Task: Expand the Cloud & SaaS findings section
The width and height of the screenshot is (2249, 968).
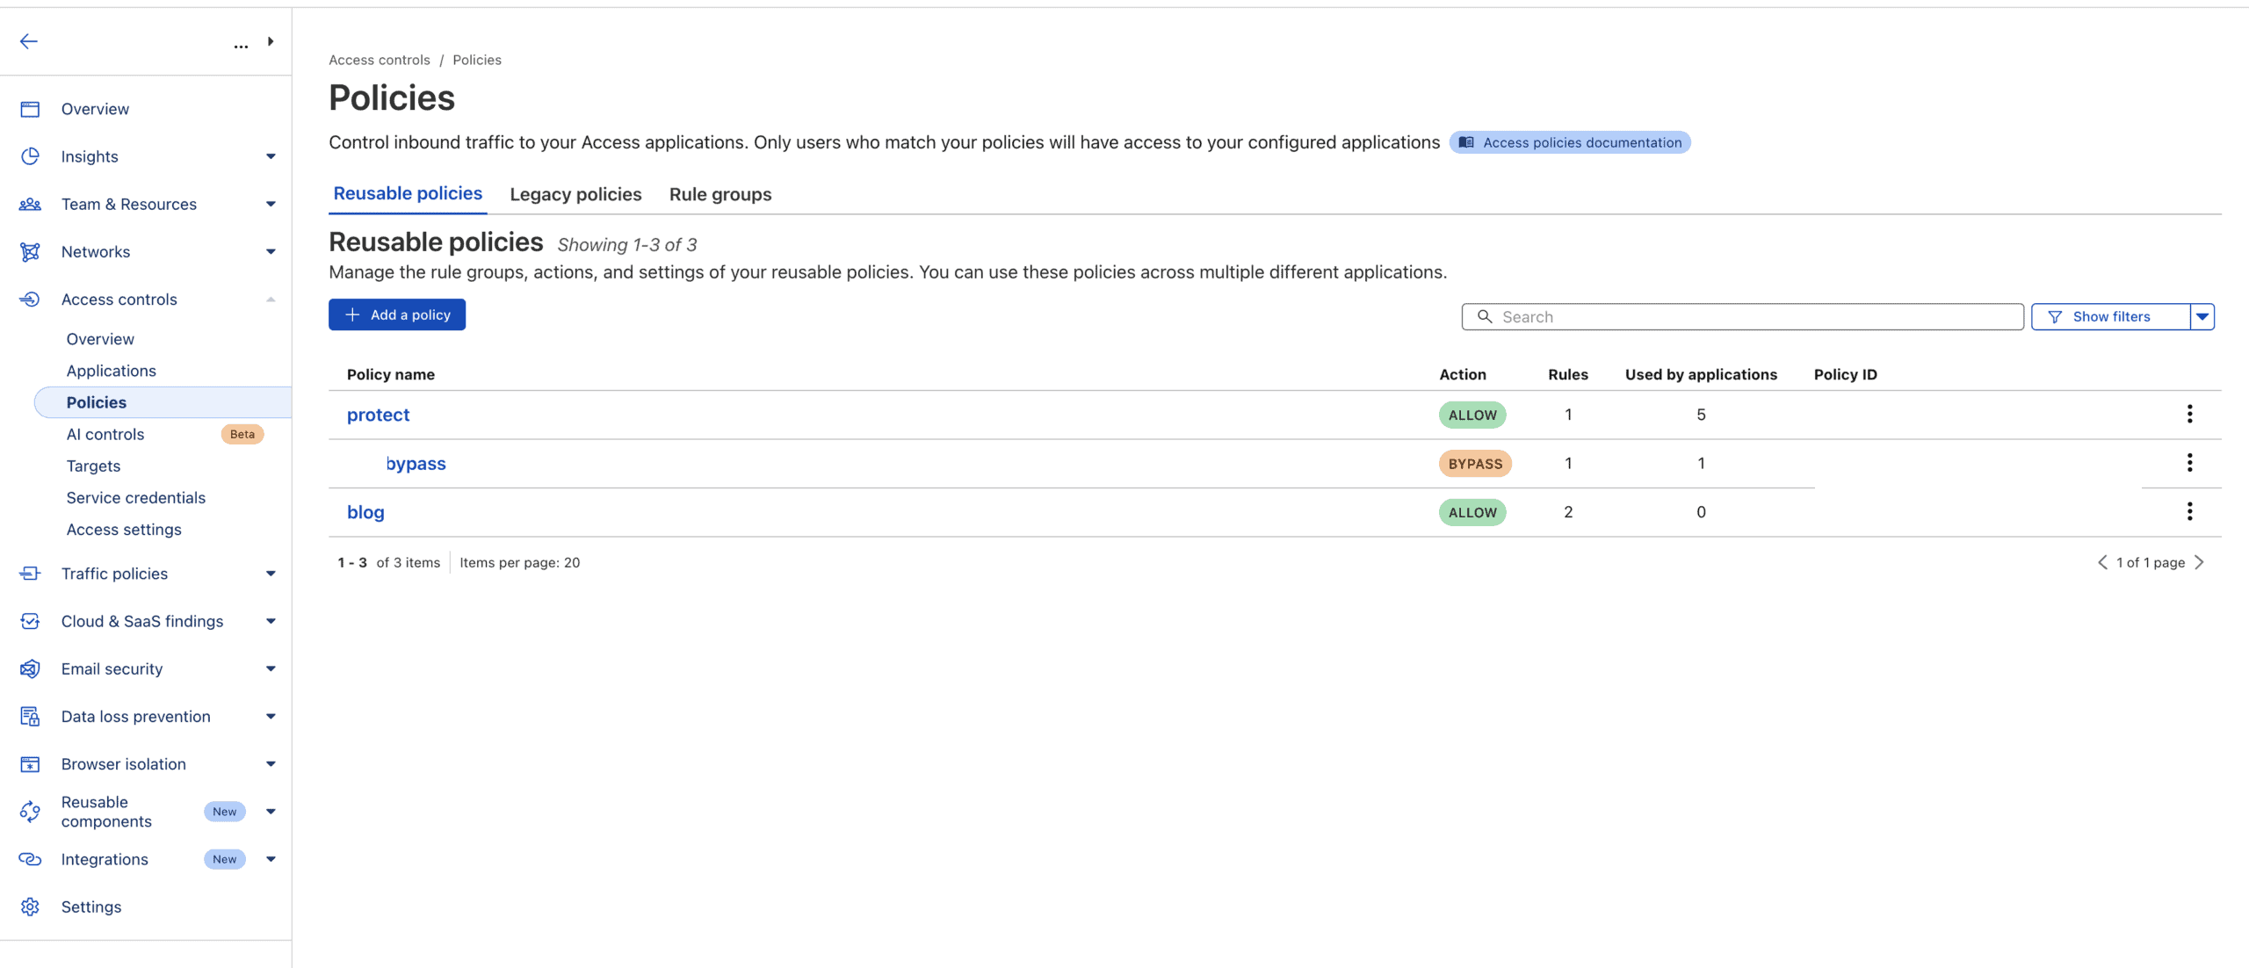Action: point(271,621)
